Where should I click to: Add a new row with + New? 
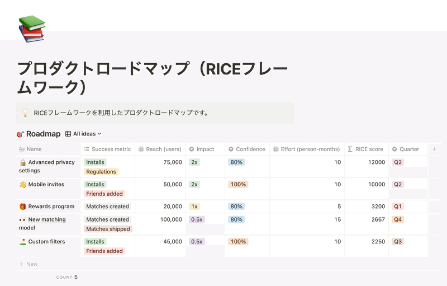pos(28,264)
